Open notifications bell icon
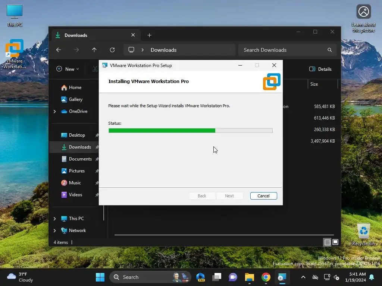 (x=372, y=277)
